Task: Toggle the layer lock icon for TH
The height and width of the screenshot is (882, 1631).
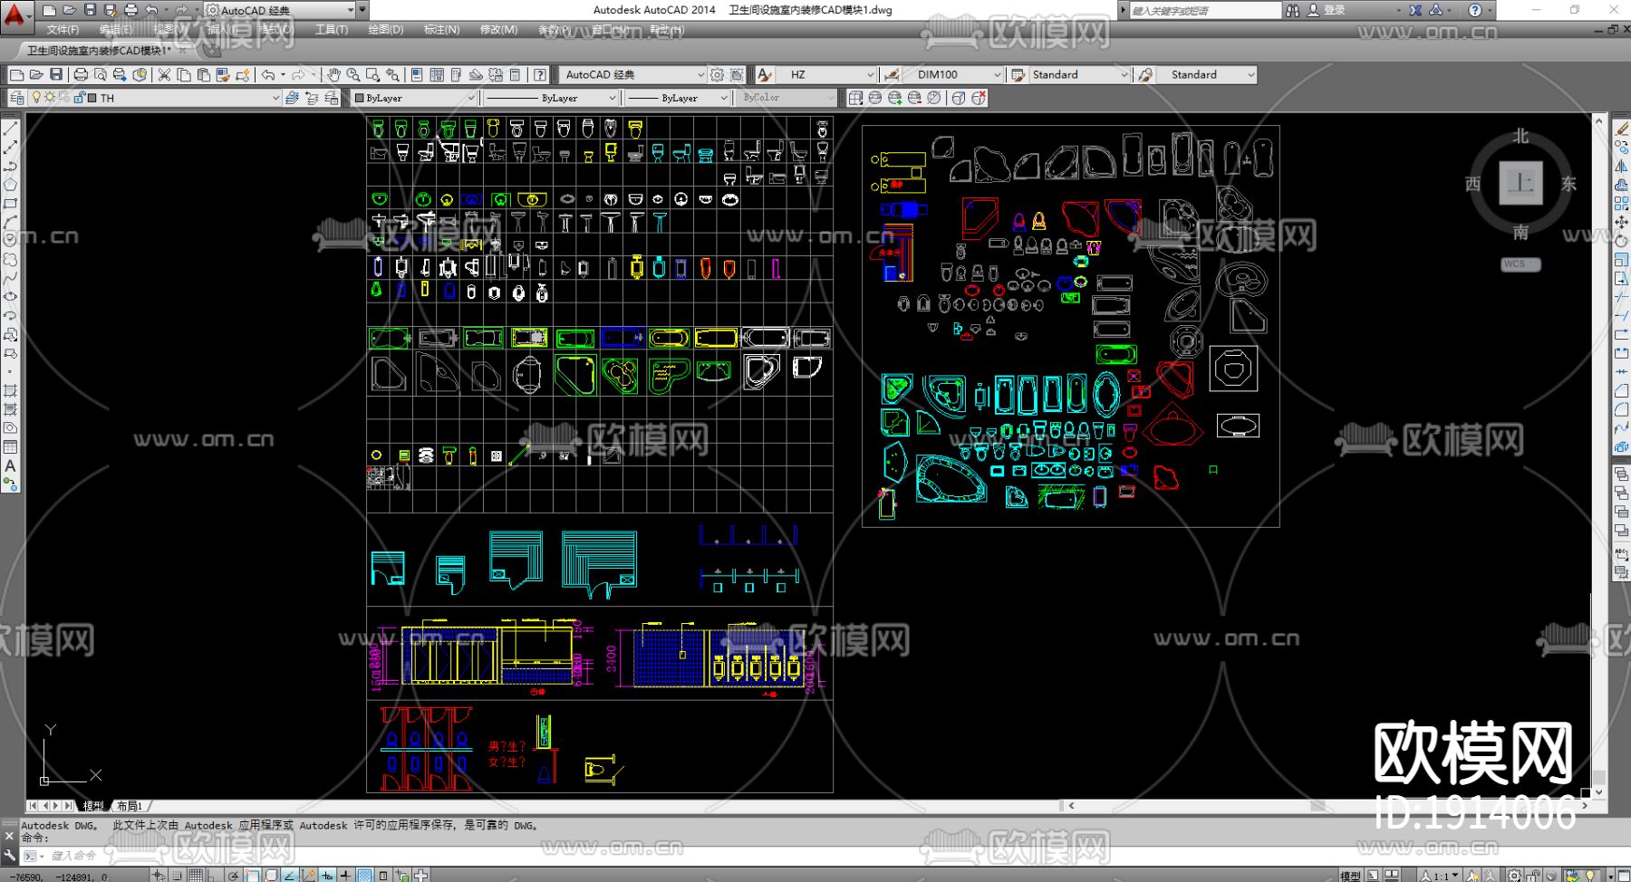Action: pyautogui.click(x=80, y=98)
